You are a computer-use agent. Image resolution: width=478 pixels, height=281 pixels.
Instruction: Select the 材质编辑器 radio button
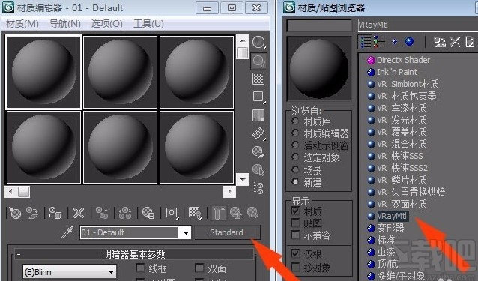click(x=295, y=133)
